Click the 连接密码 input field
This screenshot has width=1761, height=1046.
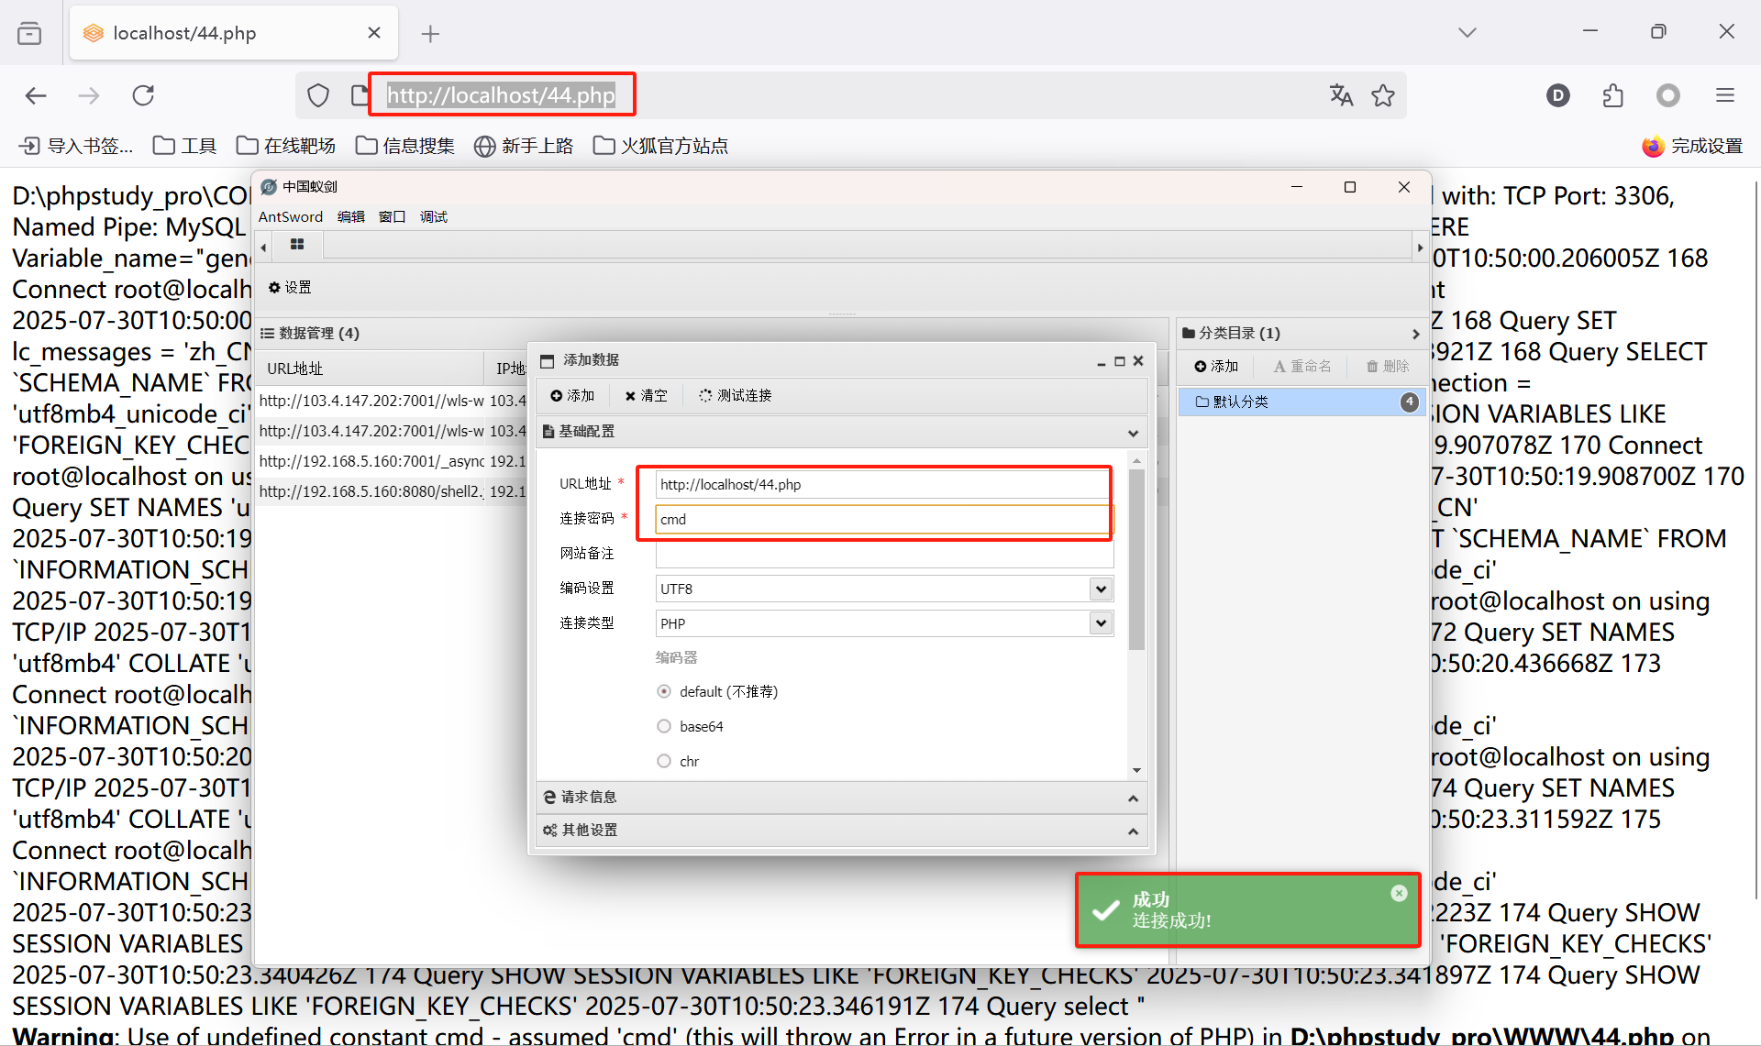(883, 519)
